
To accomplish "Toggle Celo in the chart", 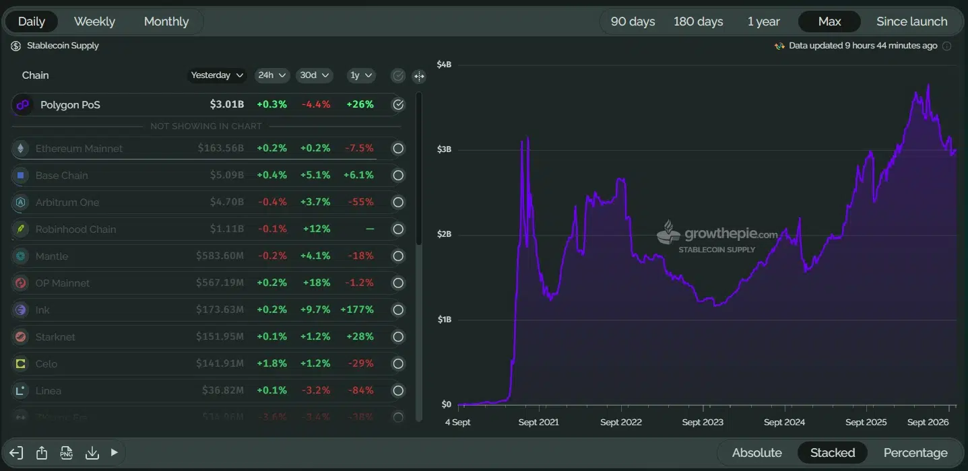I will (x=398, y=364).
